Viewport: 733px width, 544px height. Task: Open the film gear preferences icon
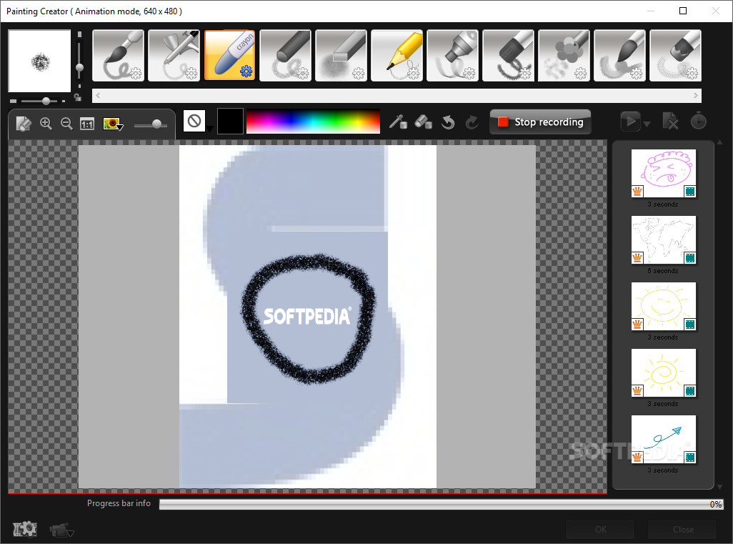25,529
